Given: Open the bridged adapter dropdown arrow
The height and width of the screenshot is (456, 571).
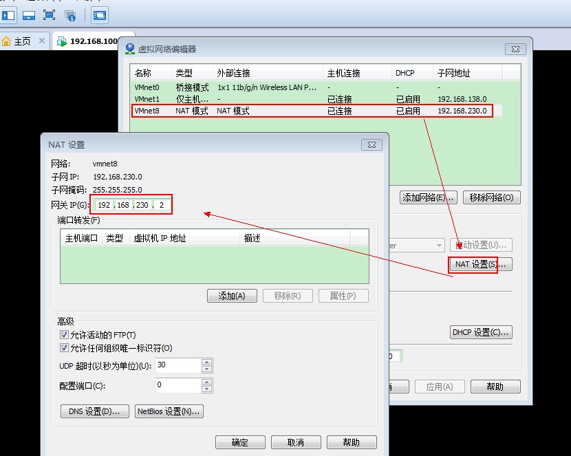Looking at the screenshot, I should [x=439, y=246].
